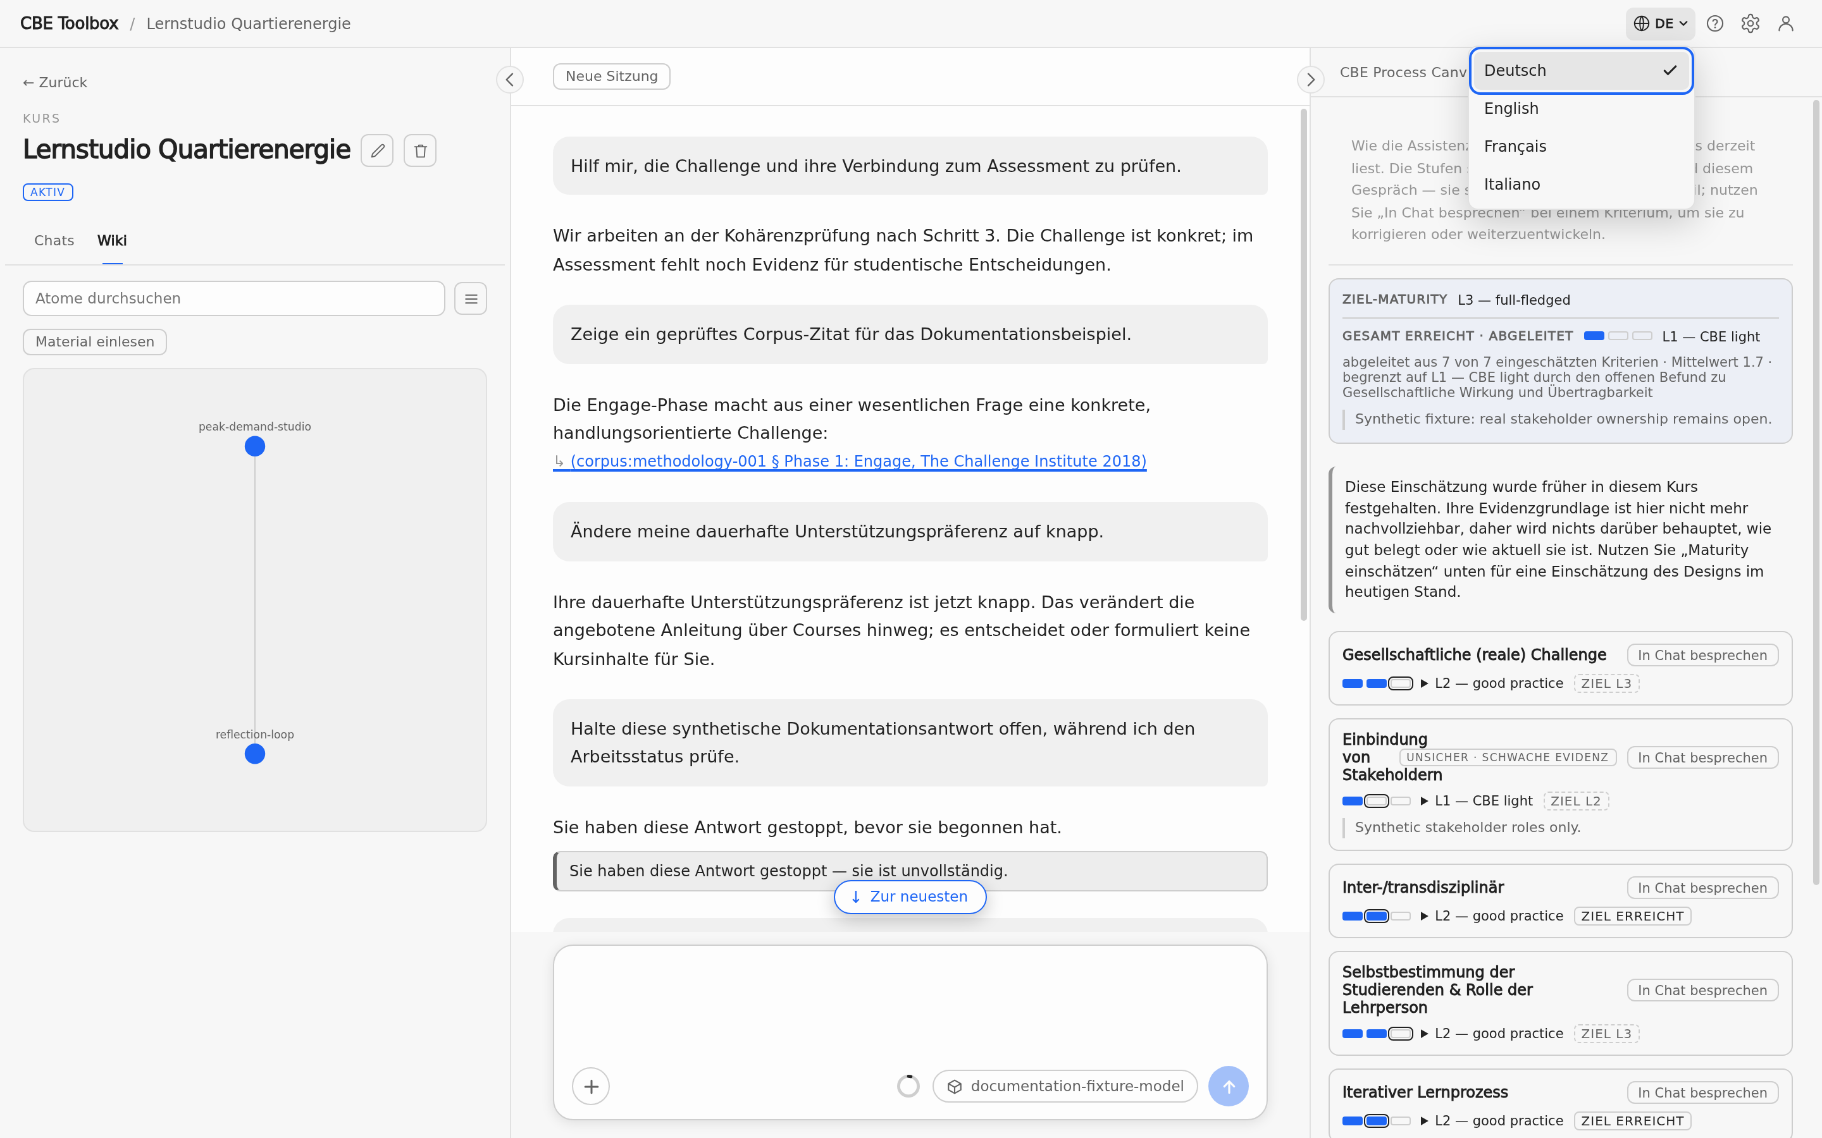Click the plus attachment button in composer
Screen dimensions: 1822x1138
[591, 1086]
